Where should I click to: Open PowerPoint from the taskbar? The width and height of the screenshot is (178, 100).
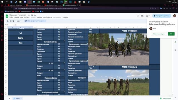[x=43, y=2]
